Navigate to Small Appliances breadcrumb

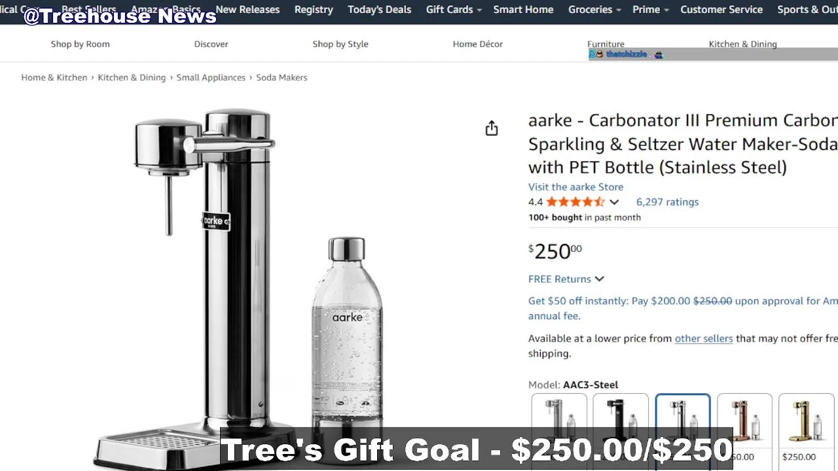pyautogui.click(x=211, y=77)
